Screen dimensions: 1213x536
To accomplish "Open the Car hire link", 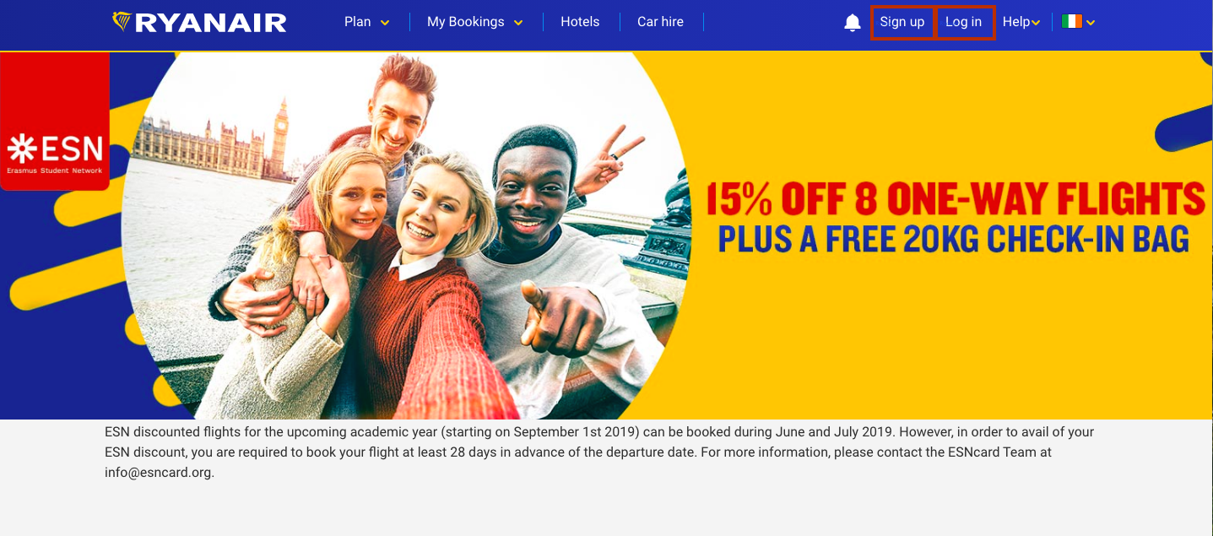I will point(660,22).
